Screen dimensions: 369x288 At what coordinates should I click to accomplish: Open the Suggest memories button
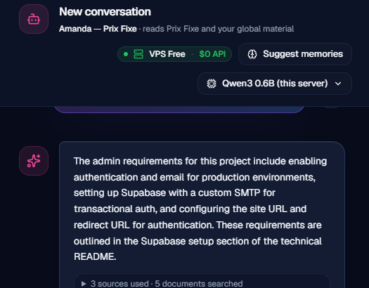click(295, 54)
